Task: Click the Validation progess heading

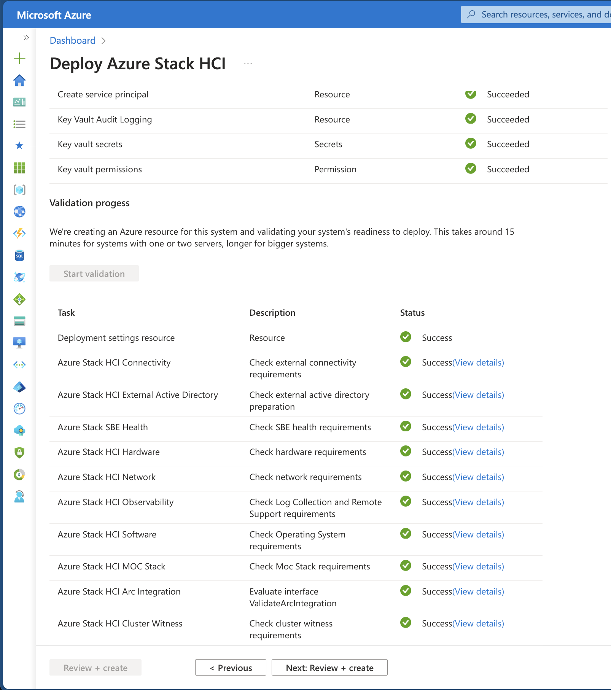Action: pyautogui.click(x=89, y=203)
